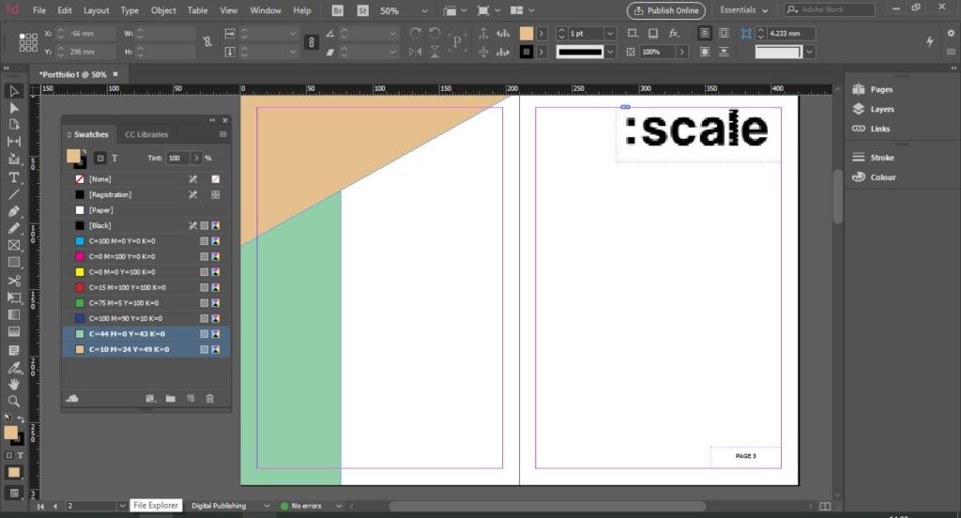Screen dimensions: 961x518
Task: Click new colour group folder icon
Action: (x=171, y=399)
